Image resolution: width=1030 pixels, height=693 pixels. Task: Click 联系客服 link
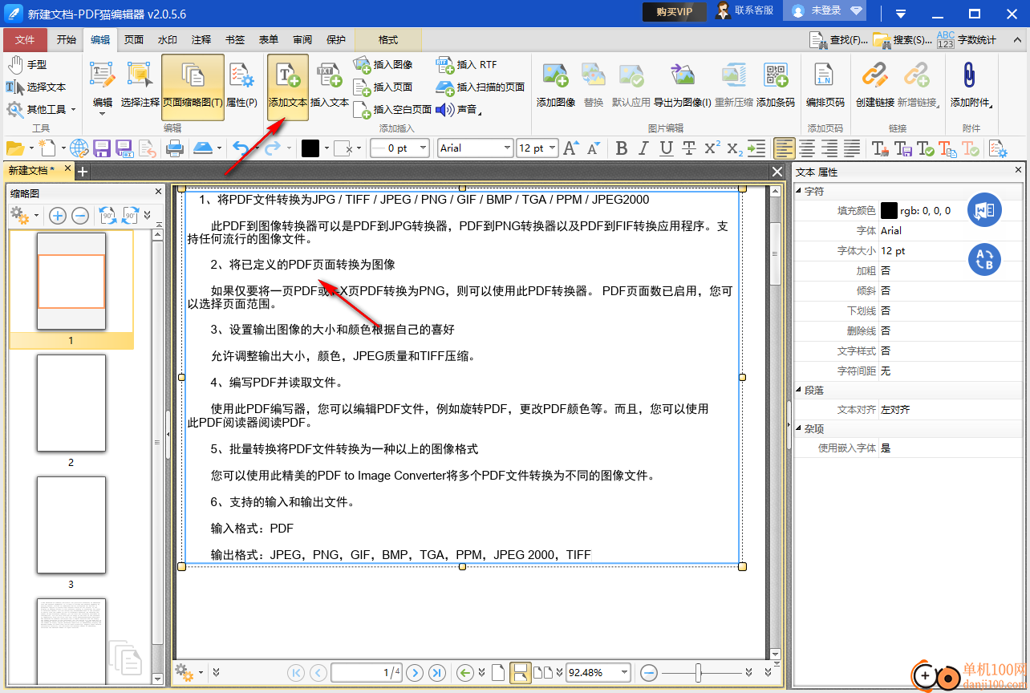pyautogui.click(x=745, y=10)
